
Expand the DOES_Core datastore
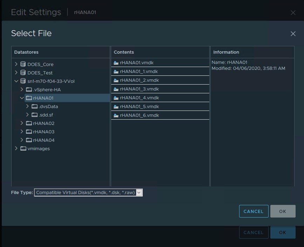(16, 64)
